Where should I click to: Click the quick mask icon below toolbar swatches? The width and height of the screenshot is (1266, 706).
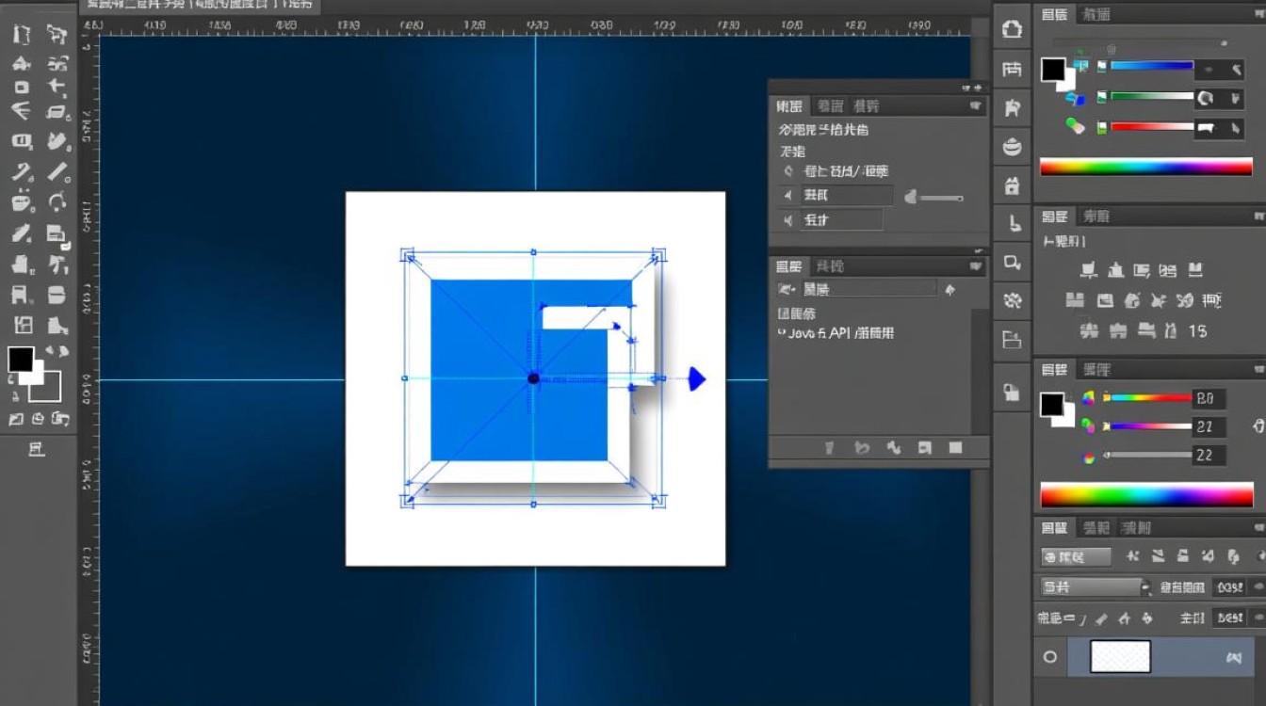click(x=38, y=419)
